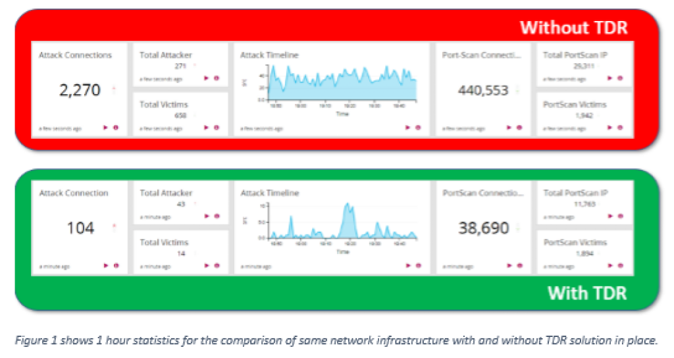Click the Figure 1 caption text
The image size is (674, 358).
click(336, 340)
